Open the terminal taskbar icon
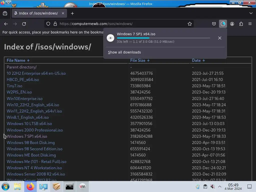The height and width of the screenshot is (192, 256). (69, 186)
